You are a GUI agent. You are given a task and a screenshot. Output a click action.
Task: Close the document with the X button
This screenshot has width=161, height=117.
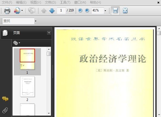[158, 2]
